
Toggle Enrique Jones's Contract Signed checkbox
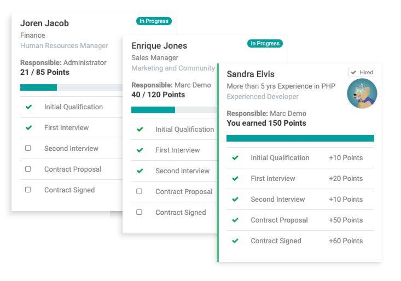coord(140,212)
